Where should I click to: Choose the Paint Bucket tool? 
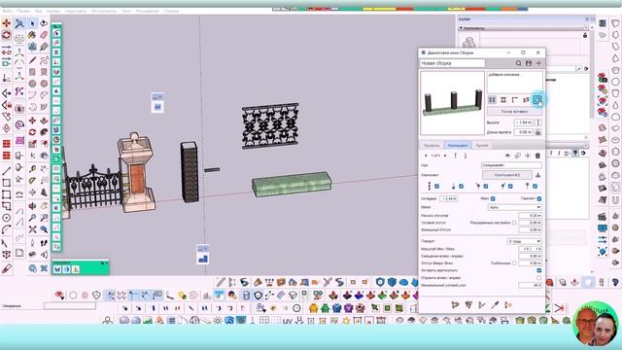[x=32, y=35]
